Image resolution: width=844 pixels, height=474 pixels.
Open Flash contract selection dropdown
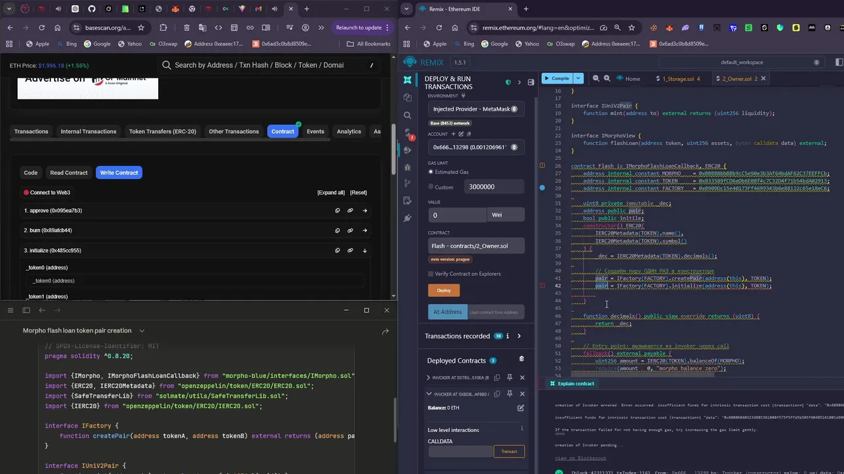point(476,246)
